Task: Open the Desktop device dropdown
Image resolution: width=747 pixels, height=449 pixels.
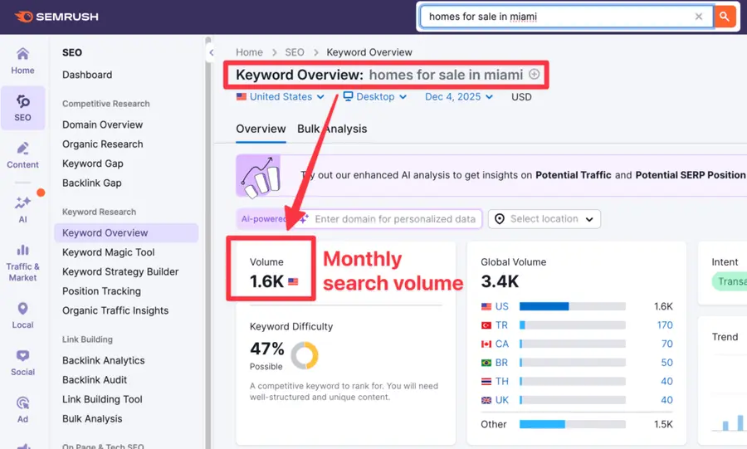Action: (x=375, y=96)
